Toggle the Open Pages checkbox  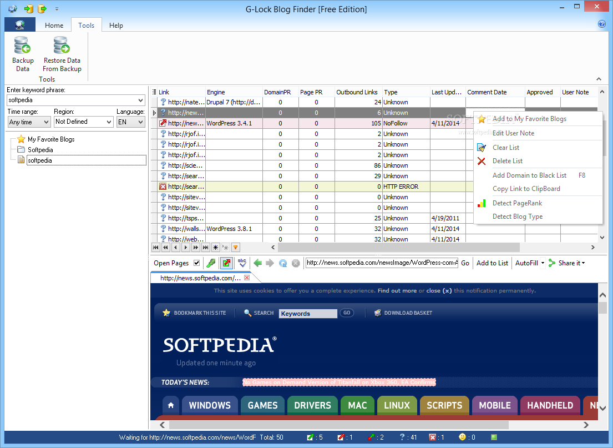coord(196,263)
